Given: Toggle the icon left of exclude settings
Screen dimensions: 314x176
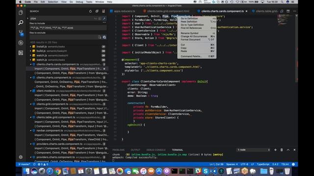Looking at the screenshot, I should (x=100, y=37).
